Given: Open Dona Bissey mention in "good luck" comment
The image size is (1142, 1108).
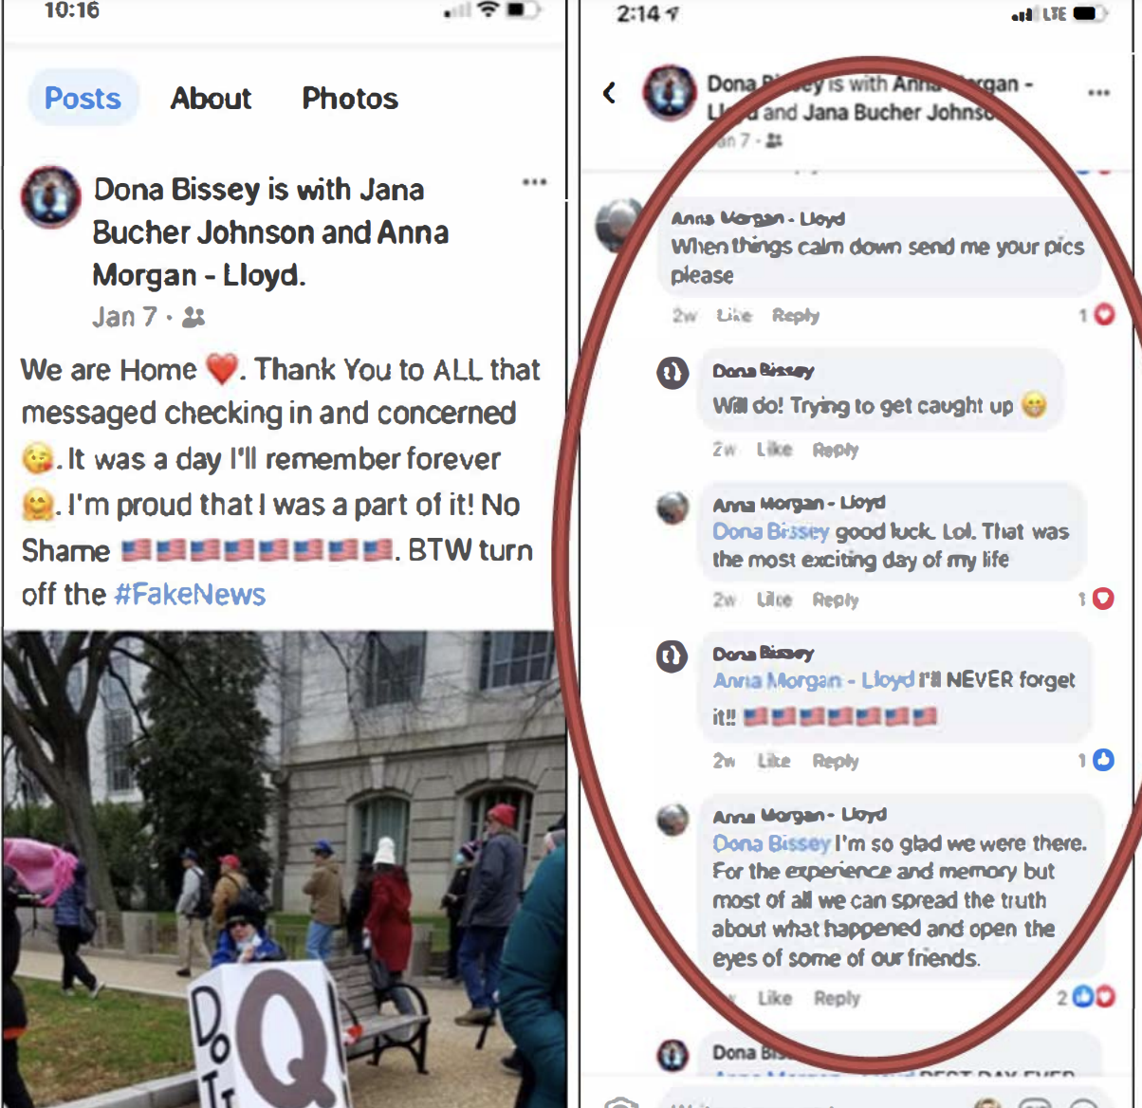Looking at the screenshot, I should point(770,531).
